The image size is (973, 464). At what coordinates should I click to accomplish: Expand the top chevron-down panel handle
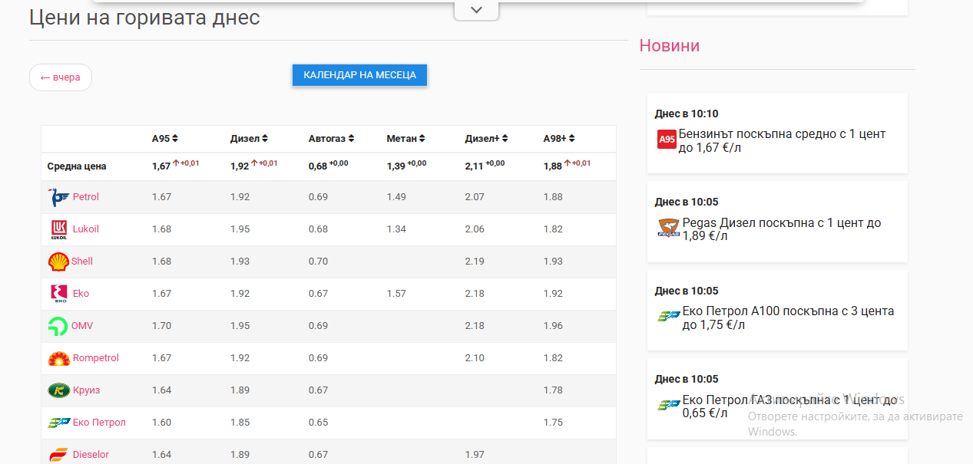476,10
